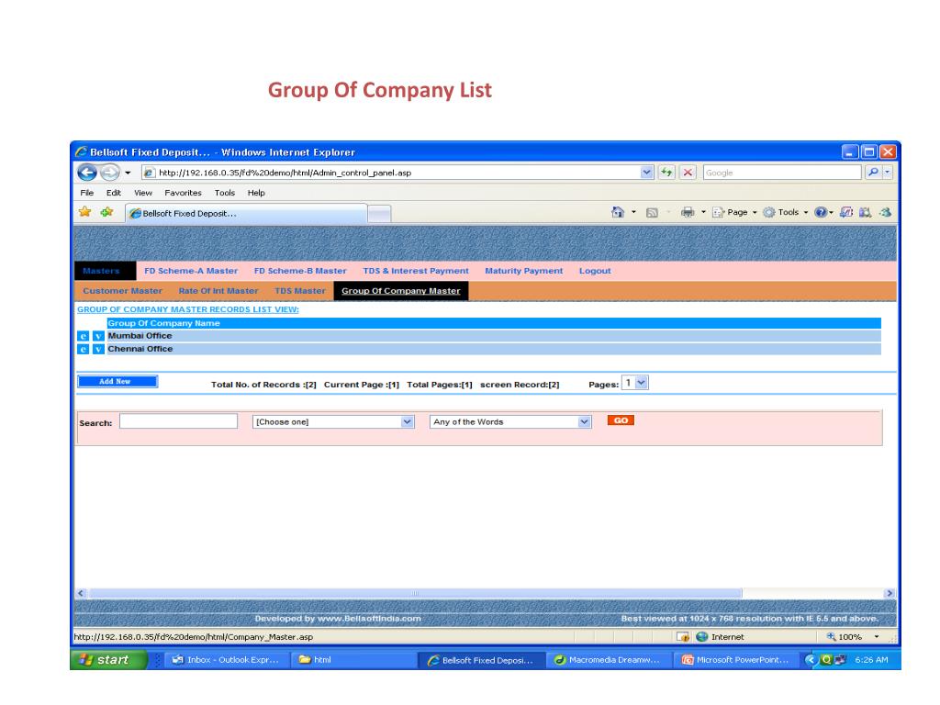Open the View menu
The image size is (940, 705).
142,193
